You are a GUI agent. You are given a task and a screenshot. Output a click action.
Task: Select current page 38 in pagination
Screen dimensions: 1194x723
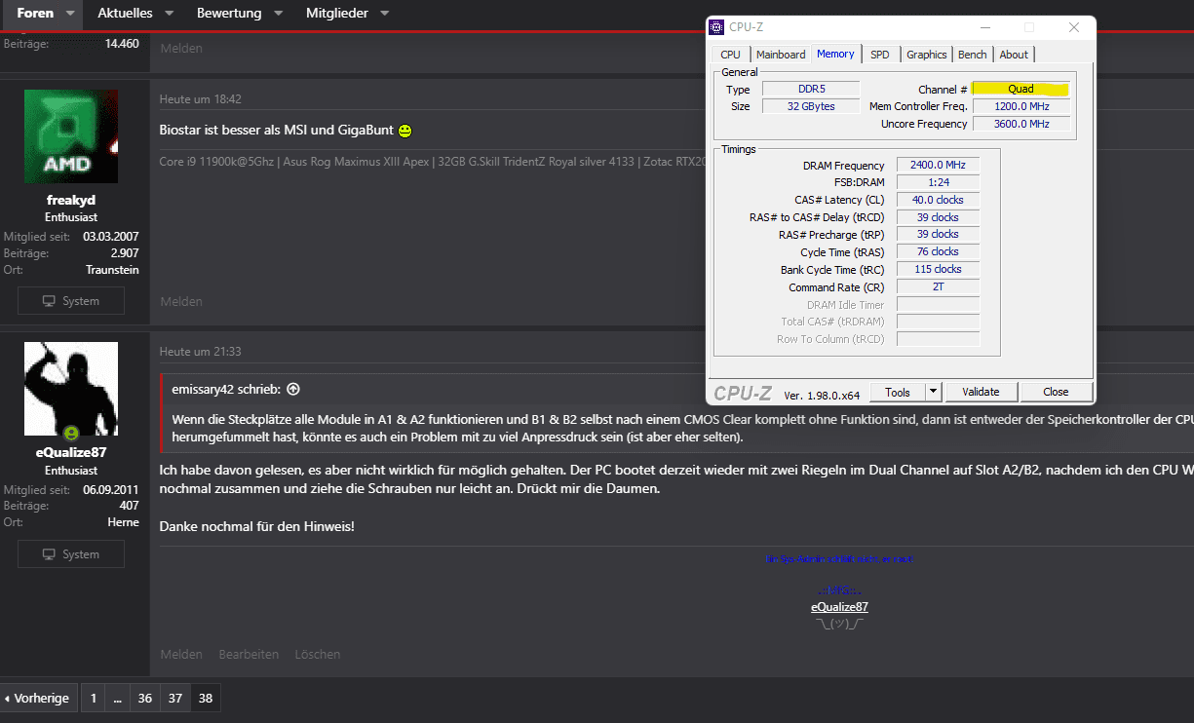coord(206,698)
